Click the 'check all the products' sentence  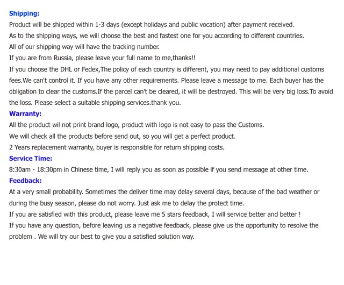[122, 137]
